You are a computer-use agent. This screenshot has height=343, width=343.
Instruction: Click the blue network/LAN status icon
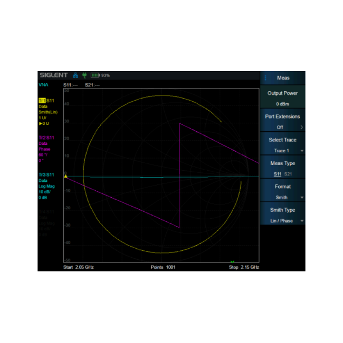pyautogui.click(x=75, y=75)
